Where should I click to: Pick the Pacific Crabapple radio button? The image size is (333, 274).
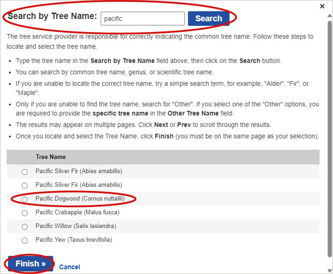tap(24, 213)
